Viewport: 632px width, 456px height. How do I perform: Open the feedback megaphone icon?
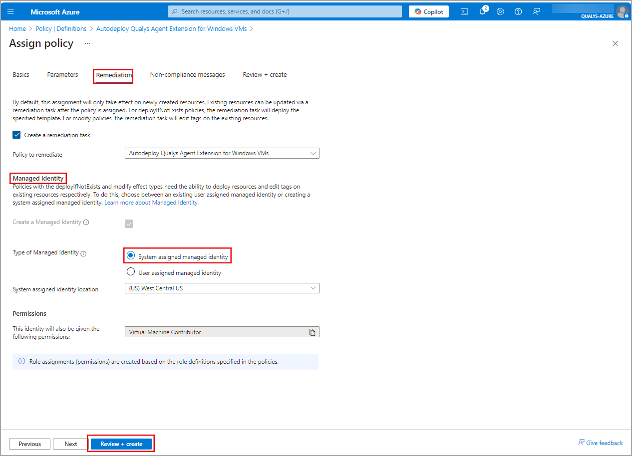[x=536, y=11]
